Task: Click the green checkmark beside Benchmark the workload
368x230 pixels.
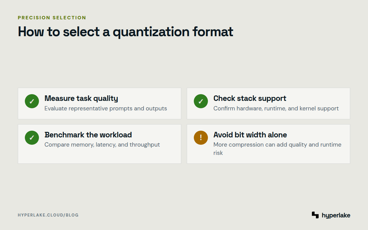Action: [x=32, y=138]
